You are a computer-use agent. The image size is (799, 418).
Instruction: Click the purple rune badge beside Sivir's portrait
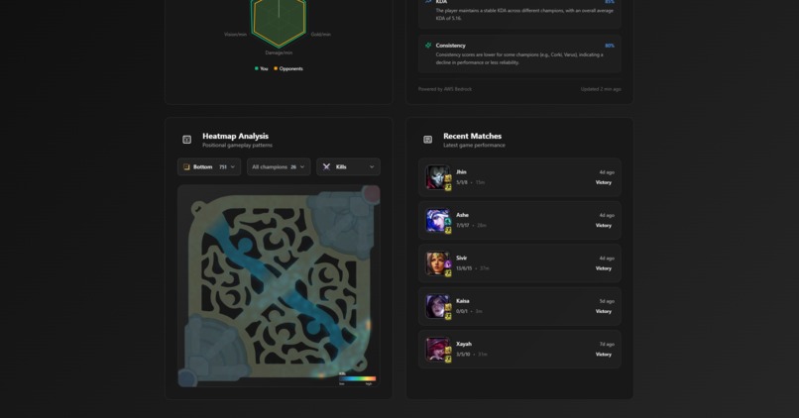pyautogui.click(x=448, y=264)
